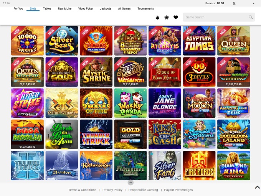The width and height of the screenshot is (261, 196).
Task: Launch the Mega Moolah game thumbnail
Action: coord(27,134)
